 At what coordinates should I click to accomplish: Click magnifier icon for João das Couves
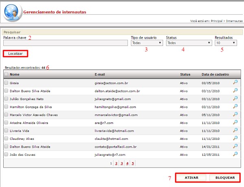235,154
